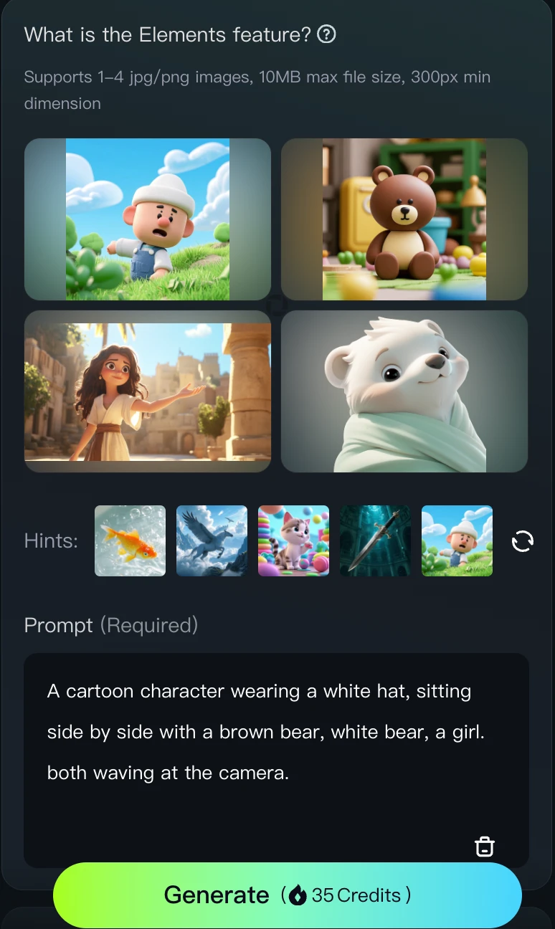This screenshot has width=555, height=929.
Task: Click inside the prompt text field
Action: click(277, 761)
